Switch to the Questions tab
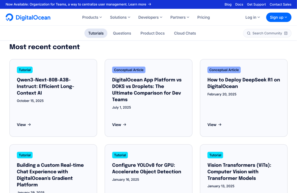The height and width of the screenshot is (193, 297). click(x=122, y=33)
